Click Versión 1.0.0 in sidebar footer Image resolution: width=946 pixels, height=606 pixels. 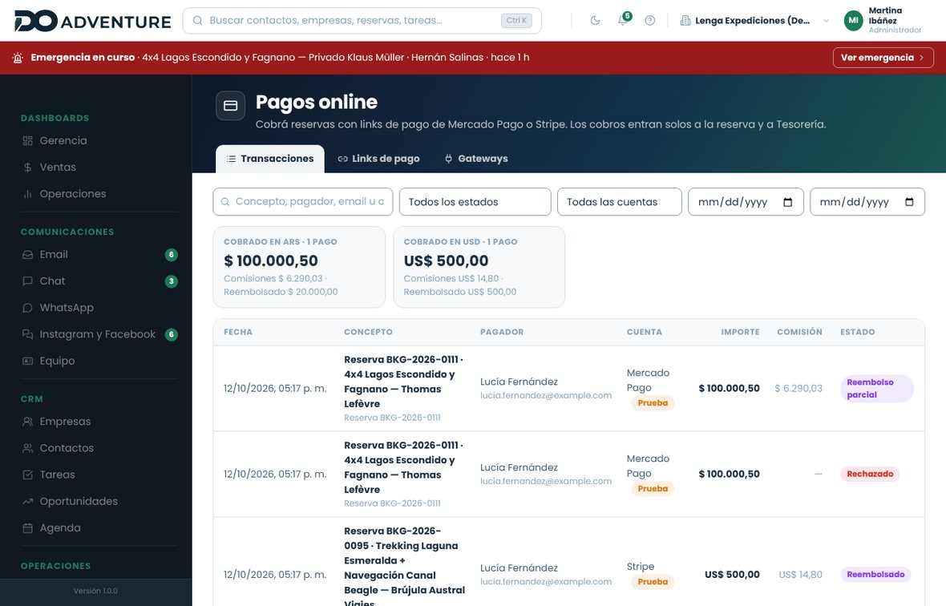[95, 591]
